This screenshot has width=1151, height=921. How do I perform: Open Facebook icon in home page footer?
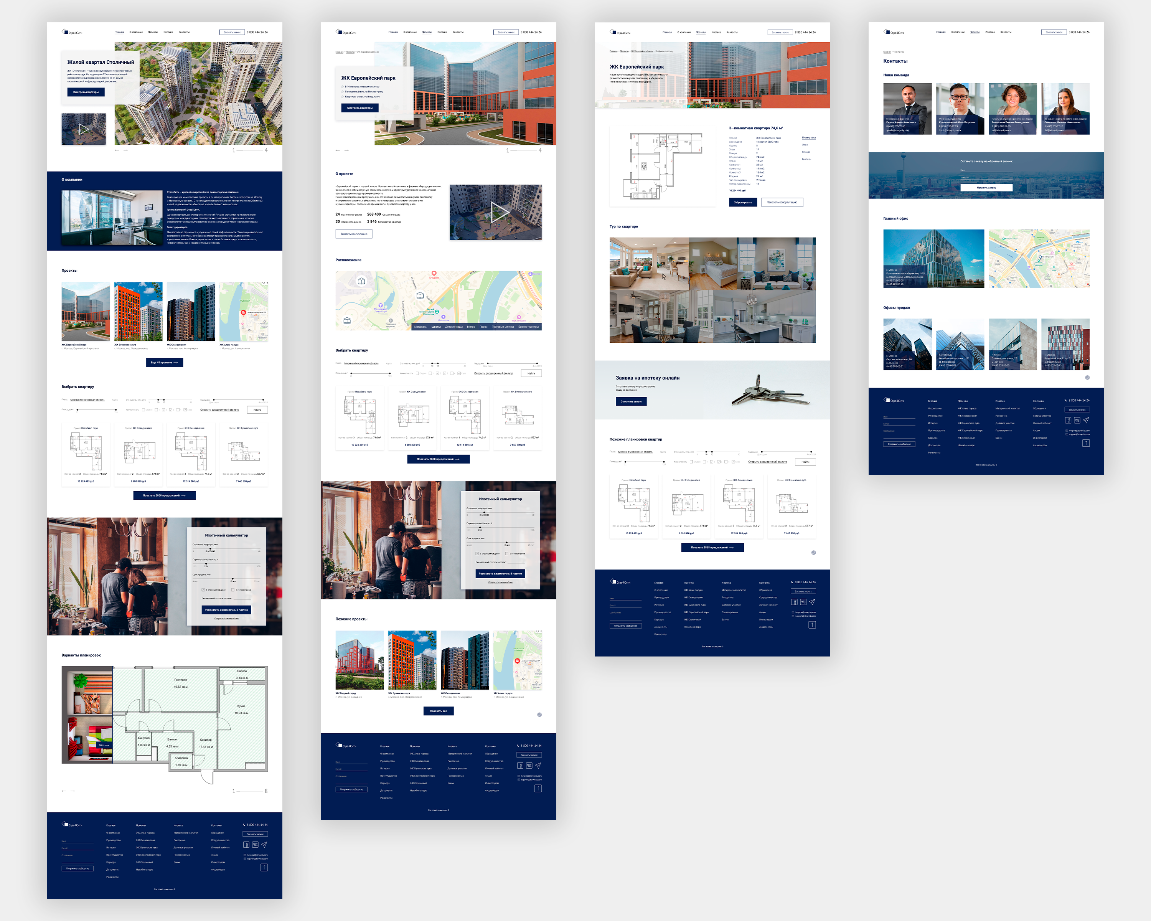tap(246, 845)
